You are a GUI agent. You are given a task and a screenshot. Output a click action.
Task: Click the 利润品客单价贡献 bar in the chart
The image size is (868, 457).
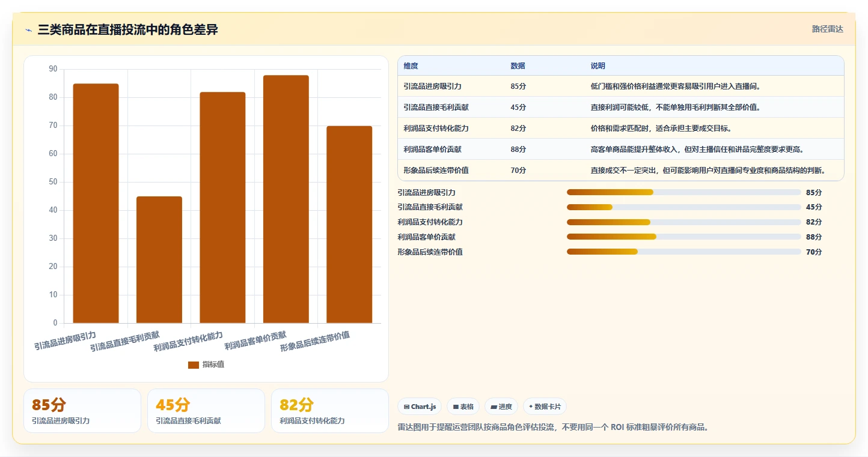(286, 199)
